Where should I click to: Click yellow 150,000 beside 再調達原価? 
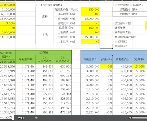tap(90, 10)
